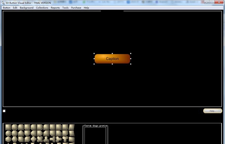Choose the shape with rounded right side
Screen dimensions: 225x144
(x=40, y=127)
